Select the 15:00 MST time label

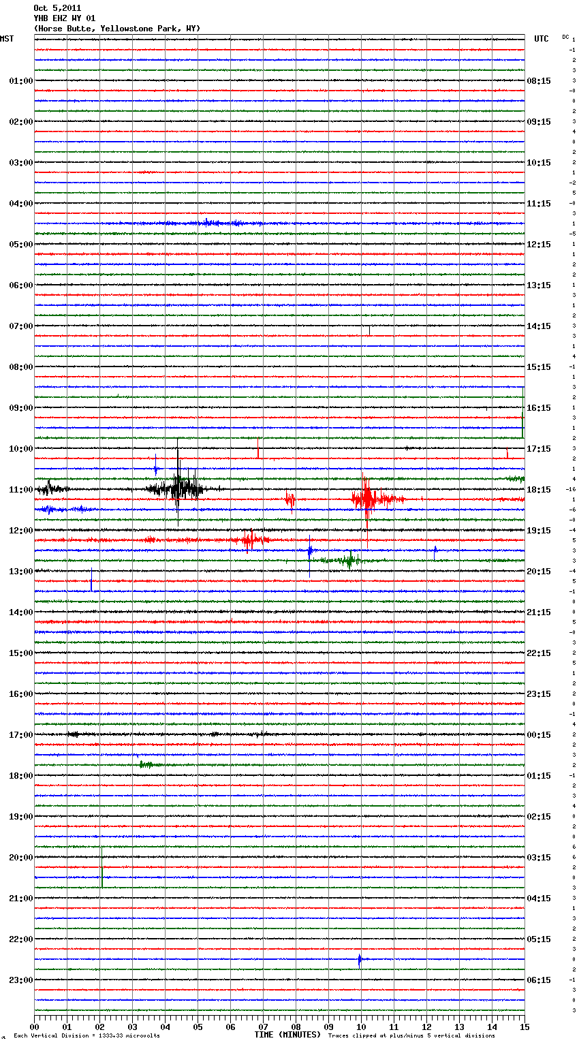click(21, 653)
